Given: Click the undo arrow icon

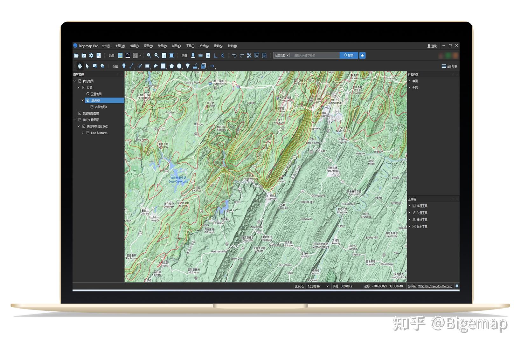Looking at the screenshot, I should click(235, 55).
